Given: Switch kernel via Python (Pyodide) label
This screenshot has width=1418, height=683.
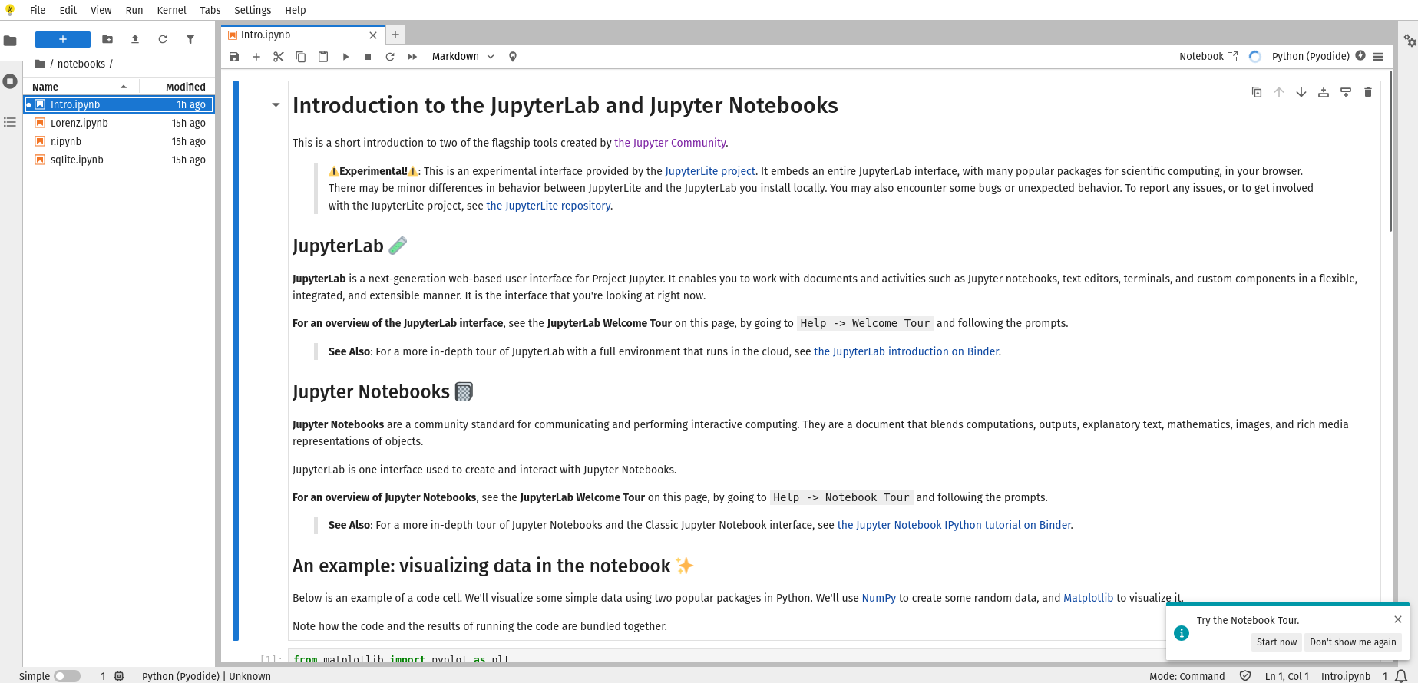Looking at the screenshot, I should tap(1311, 57).
